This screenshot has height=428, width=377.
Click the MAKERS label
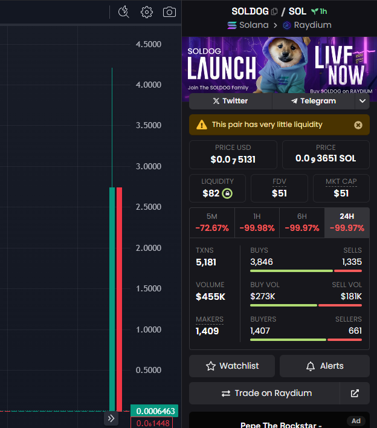[210, 319]
